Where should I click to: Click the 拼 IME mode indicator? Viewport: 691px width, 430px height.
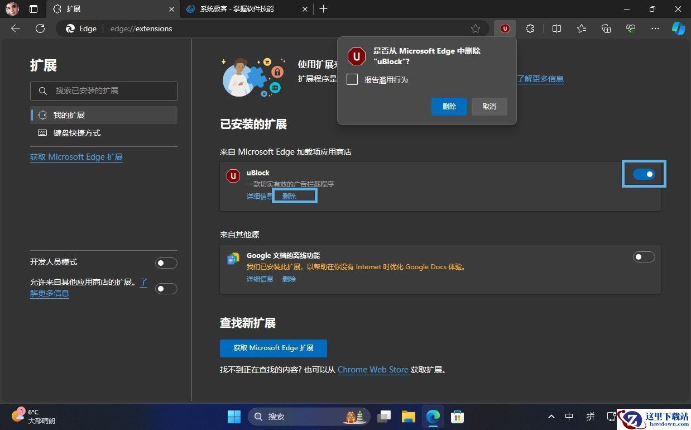(591, 417)
